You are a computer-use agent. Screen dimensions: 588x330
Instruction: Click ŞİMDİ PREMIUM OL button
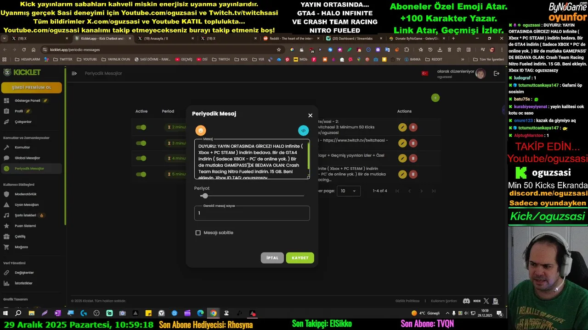[31, 88]
